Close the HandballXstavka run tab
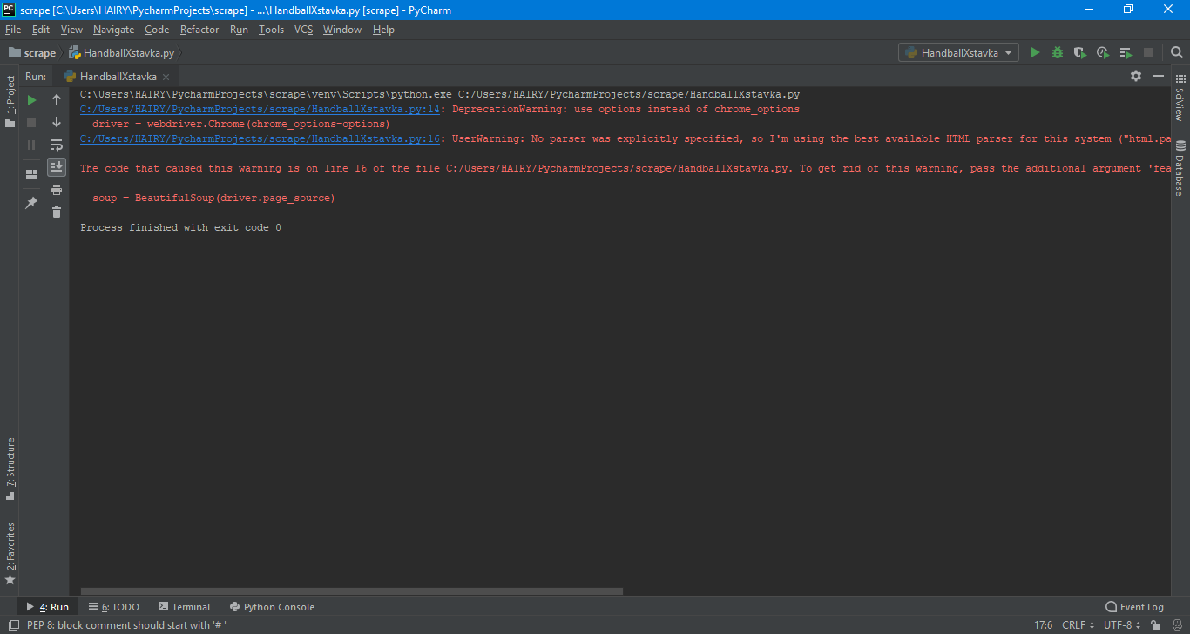Screen dimensions: 1190x634 click(x=166, y=77)
